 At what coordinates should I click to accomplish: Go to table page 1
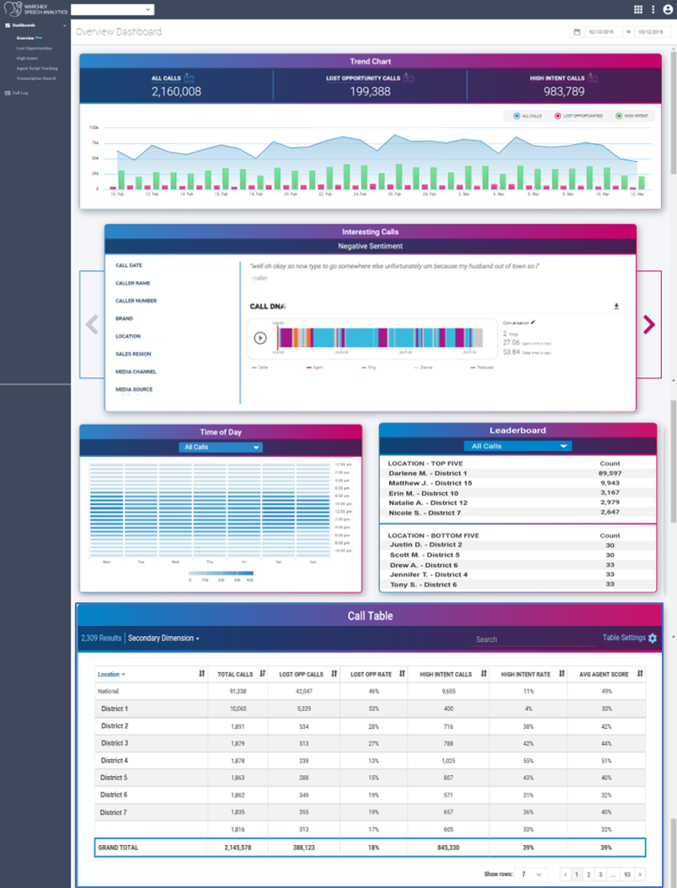click(x=577, y=875)
